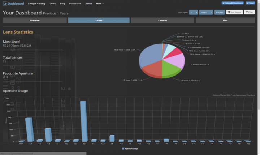Switch to the Files tab

(225, 20)
